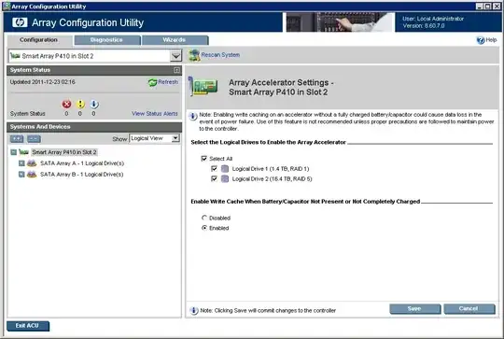Click the Cancel button
The width and height of the screenshot is (504, 339).
(x=469, y=309)
